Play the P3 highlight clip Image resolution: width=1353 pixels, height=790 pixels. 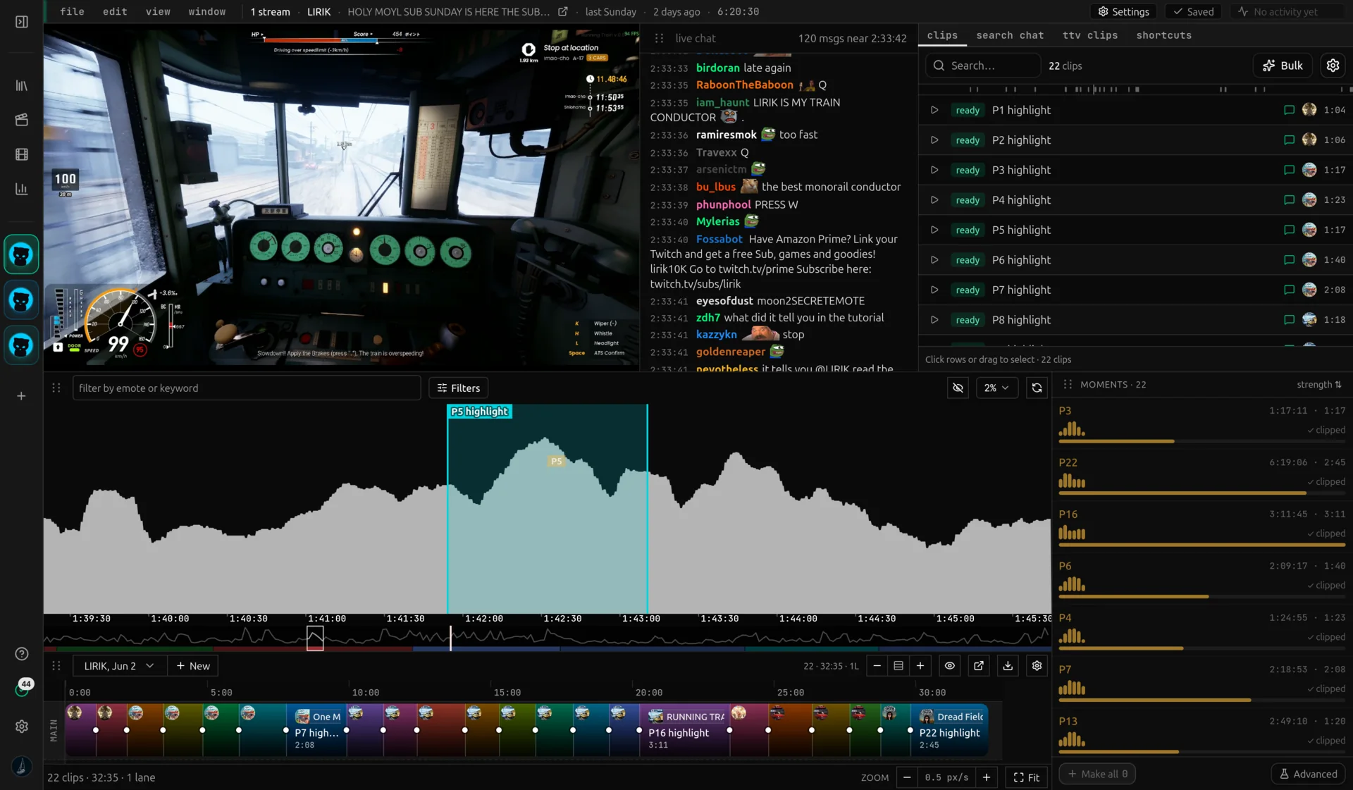pos(934,170)
